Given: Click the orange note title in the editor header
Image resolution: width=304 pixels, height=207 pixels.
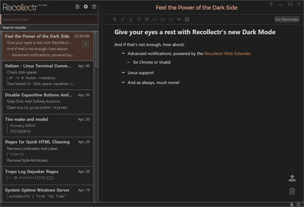Looking at the screenshot, I should [196, 7].
